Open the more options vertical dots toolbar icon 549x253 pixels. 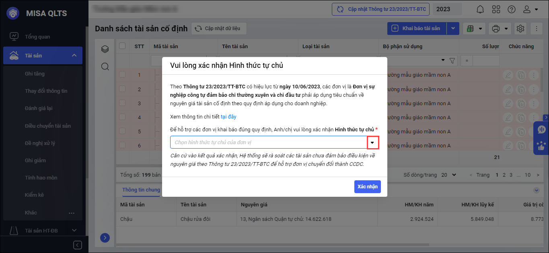pyautogui.click(x=537, y=29)
